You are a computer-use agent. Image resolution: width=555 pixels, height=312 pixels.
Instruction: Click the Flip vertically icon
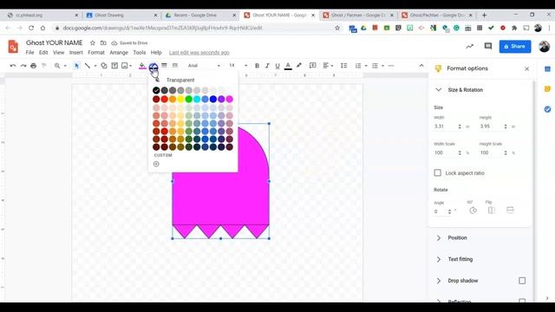[510, 211]
